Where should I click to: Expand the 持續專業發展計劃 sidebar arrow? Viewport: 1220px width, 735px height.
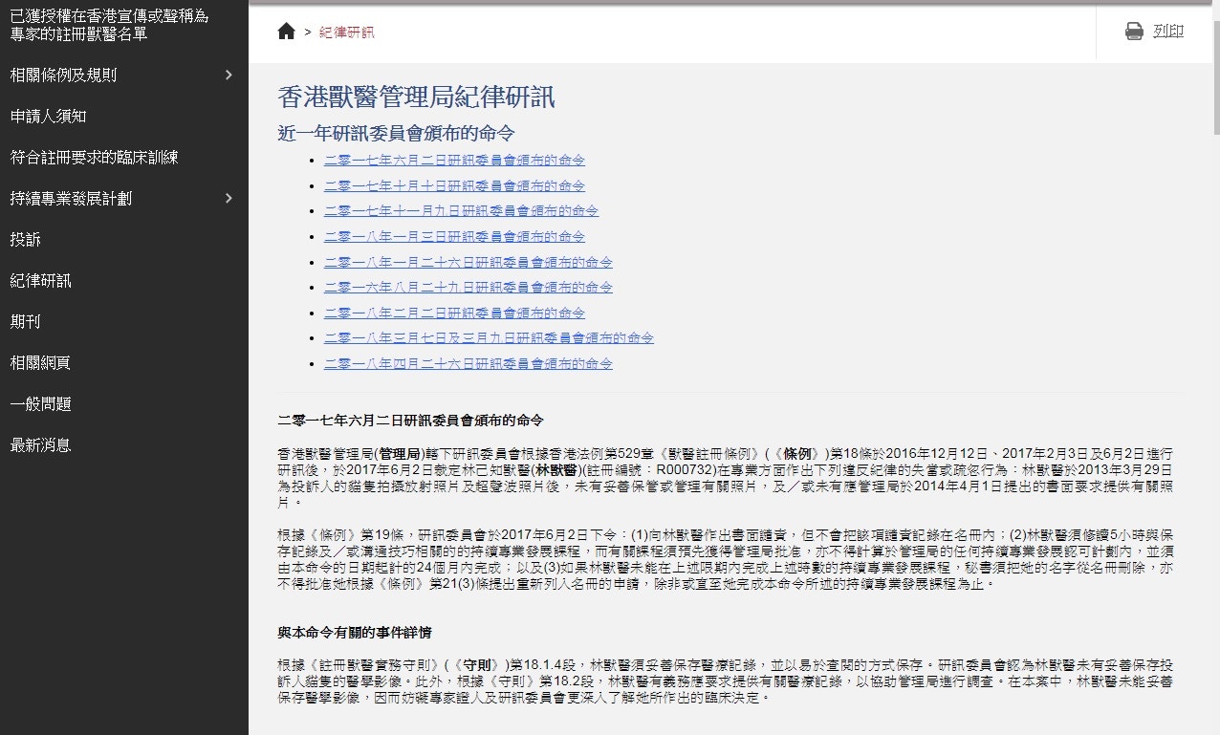pyautogui.click(x=229, y=199)
